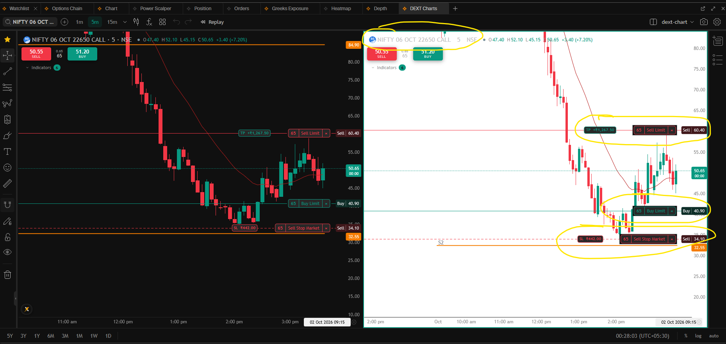Switch to the Options Chain tab
This screenshot has width=726, height=344.
(67, 8)
